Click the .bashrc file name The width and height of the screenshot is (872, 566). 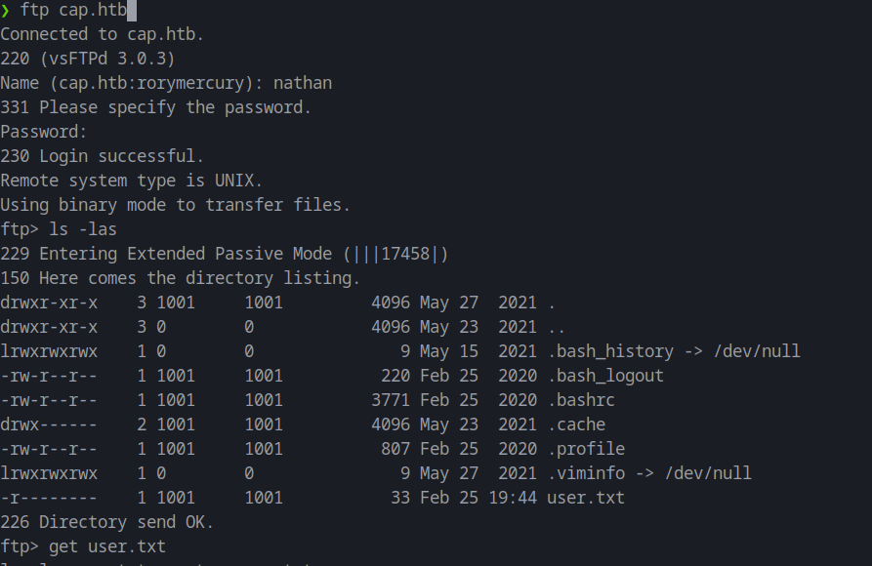tap(581, 400)
